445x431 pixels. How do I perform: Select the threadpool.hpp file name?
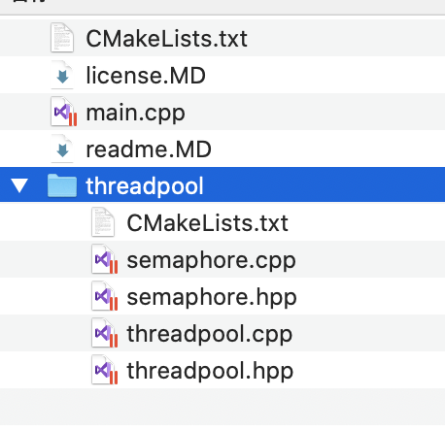(210, 371)
